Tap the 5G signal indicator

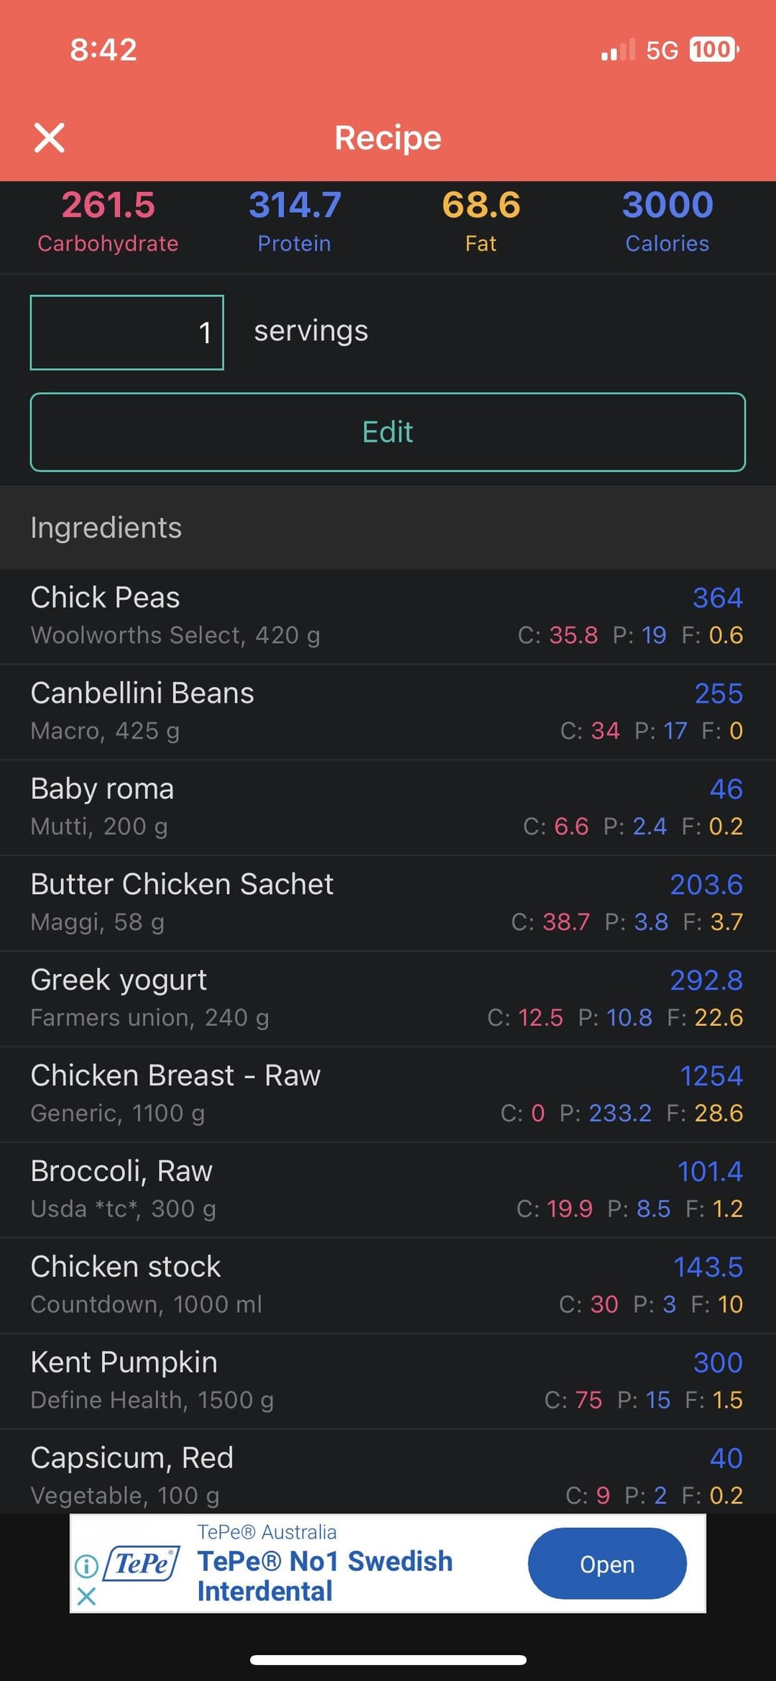coord(662,50)
